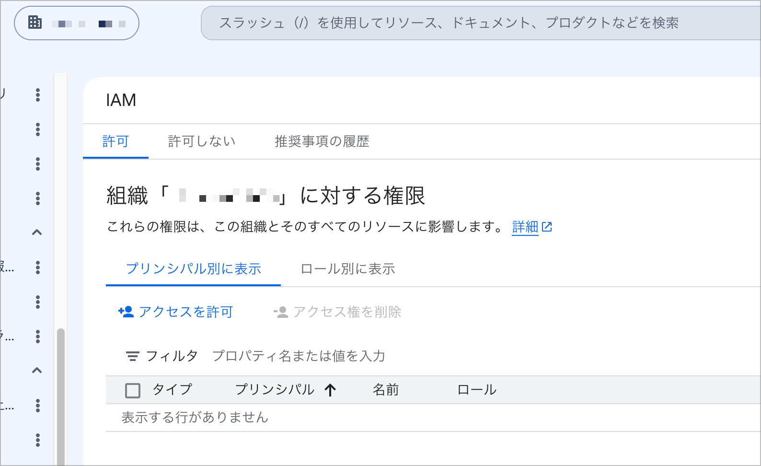The width and height of the screenshot is (761, 466).
Task: Click the add-person icon on アクセスを許可
Action: coord(126,312)
